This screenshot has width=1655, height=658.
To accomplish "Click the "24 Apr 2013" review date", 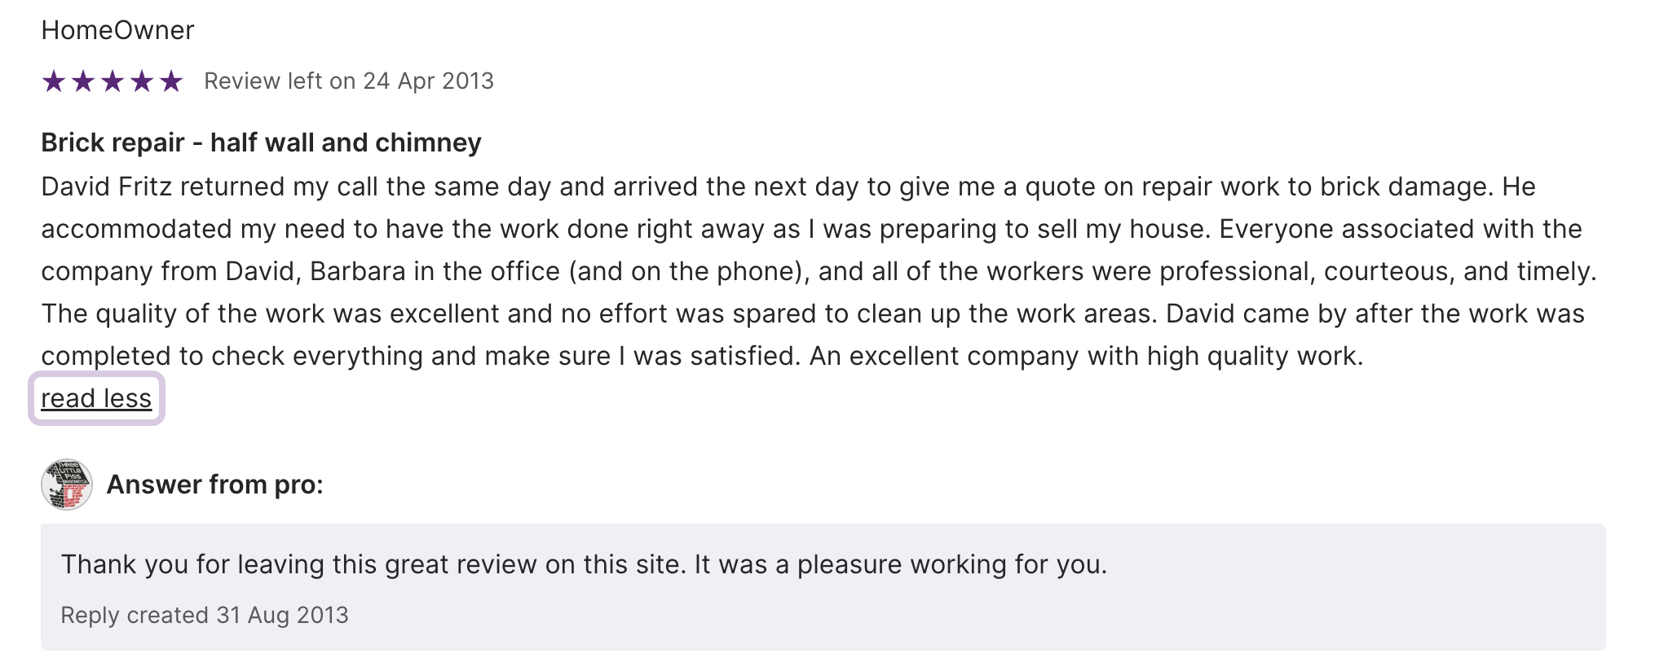I will point(428,81).
